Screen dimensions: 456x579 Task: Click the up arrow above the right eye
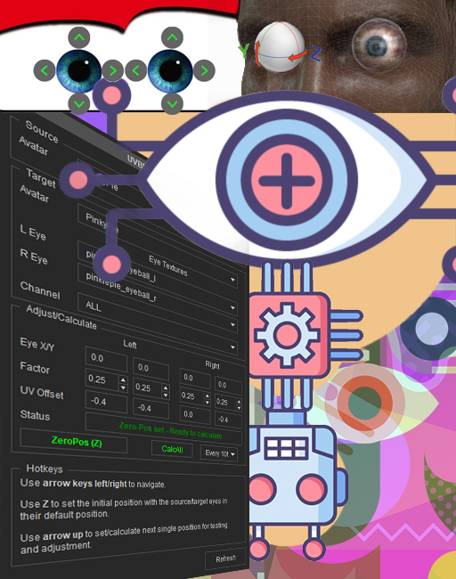click(172, 37)
